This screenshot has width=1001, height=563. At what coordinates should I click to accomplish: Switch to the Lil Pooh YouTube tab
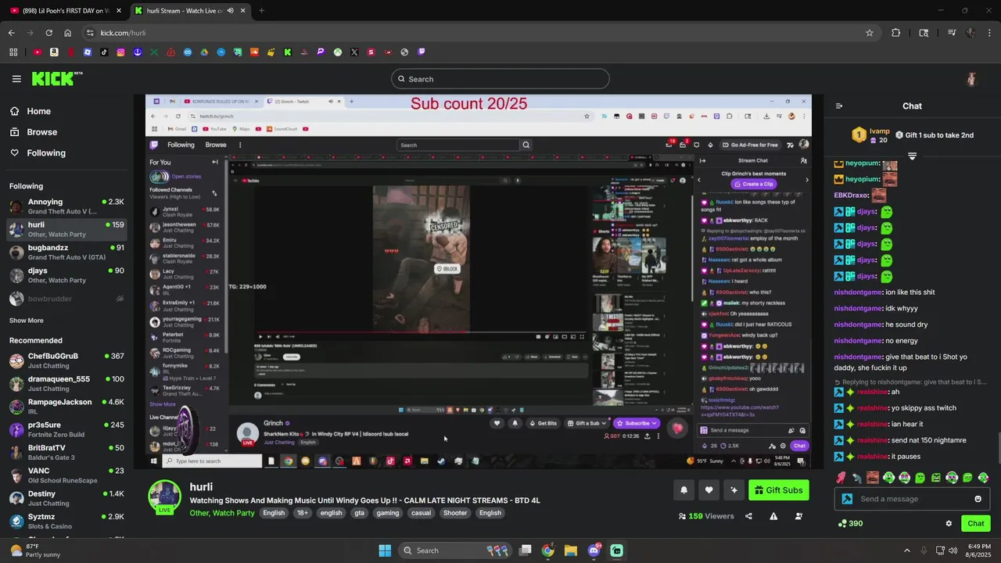(x=66, y=10)
